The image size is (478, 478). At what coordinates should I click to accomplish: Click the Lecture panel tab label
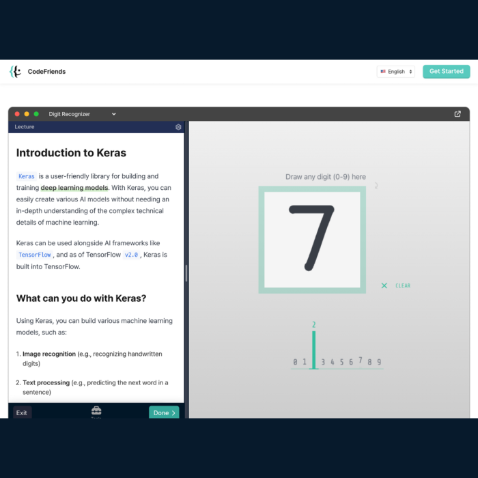[x=25, y=127]
